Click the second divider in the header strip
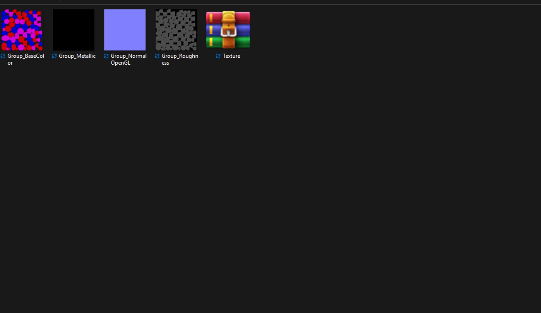The image size is (541, 313). point(145,1)
